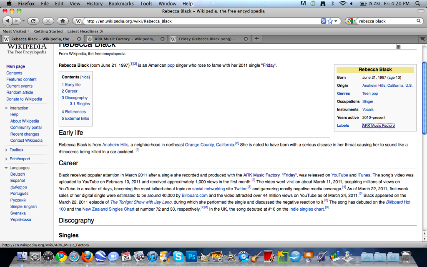
Task: Open The Tonight Show with Jay Leno link
Action: point(141,202)
